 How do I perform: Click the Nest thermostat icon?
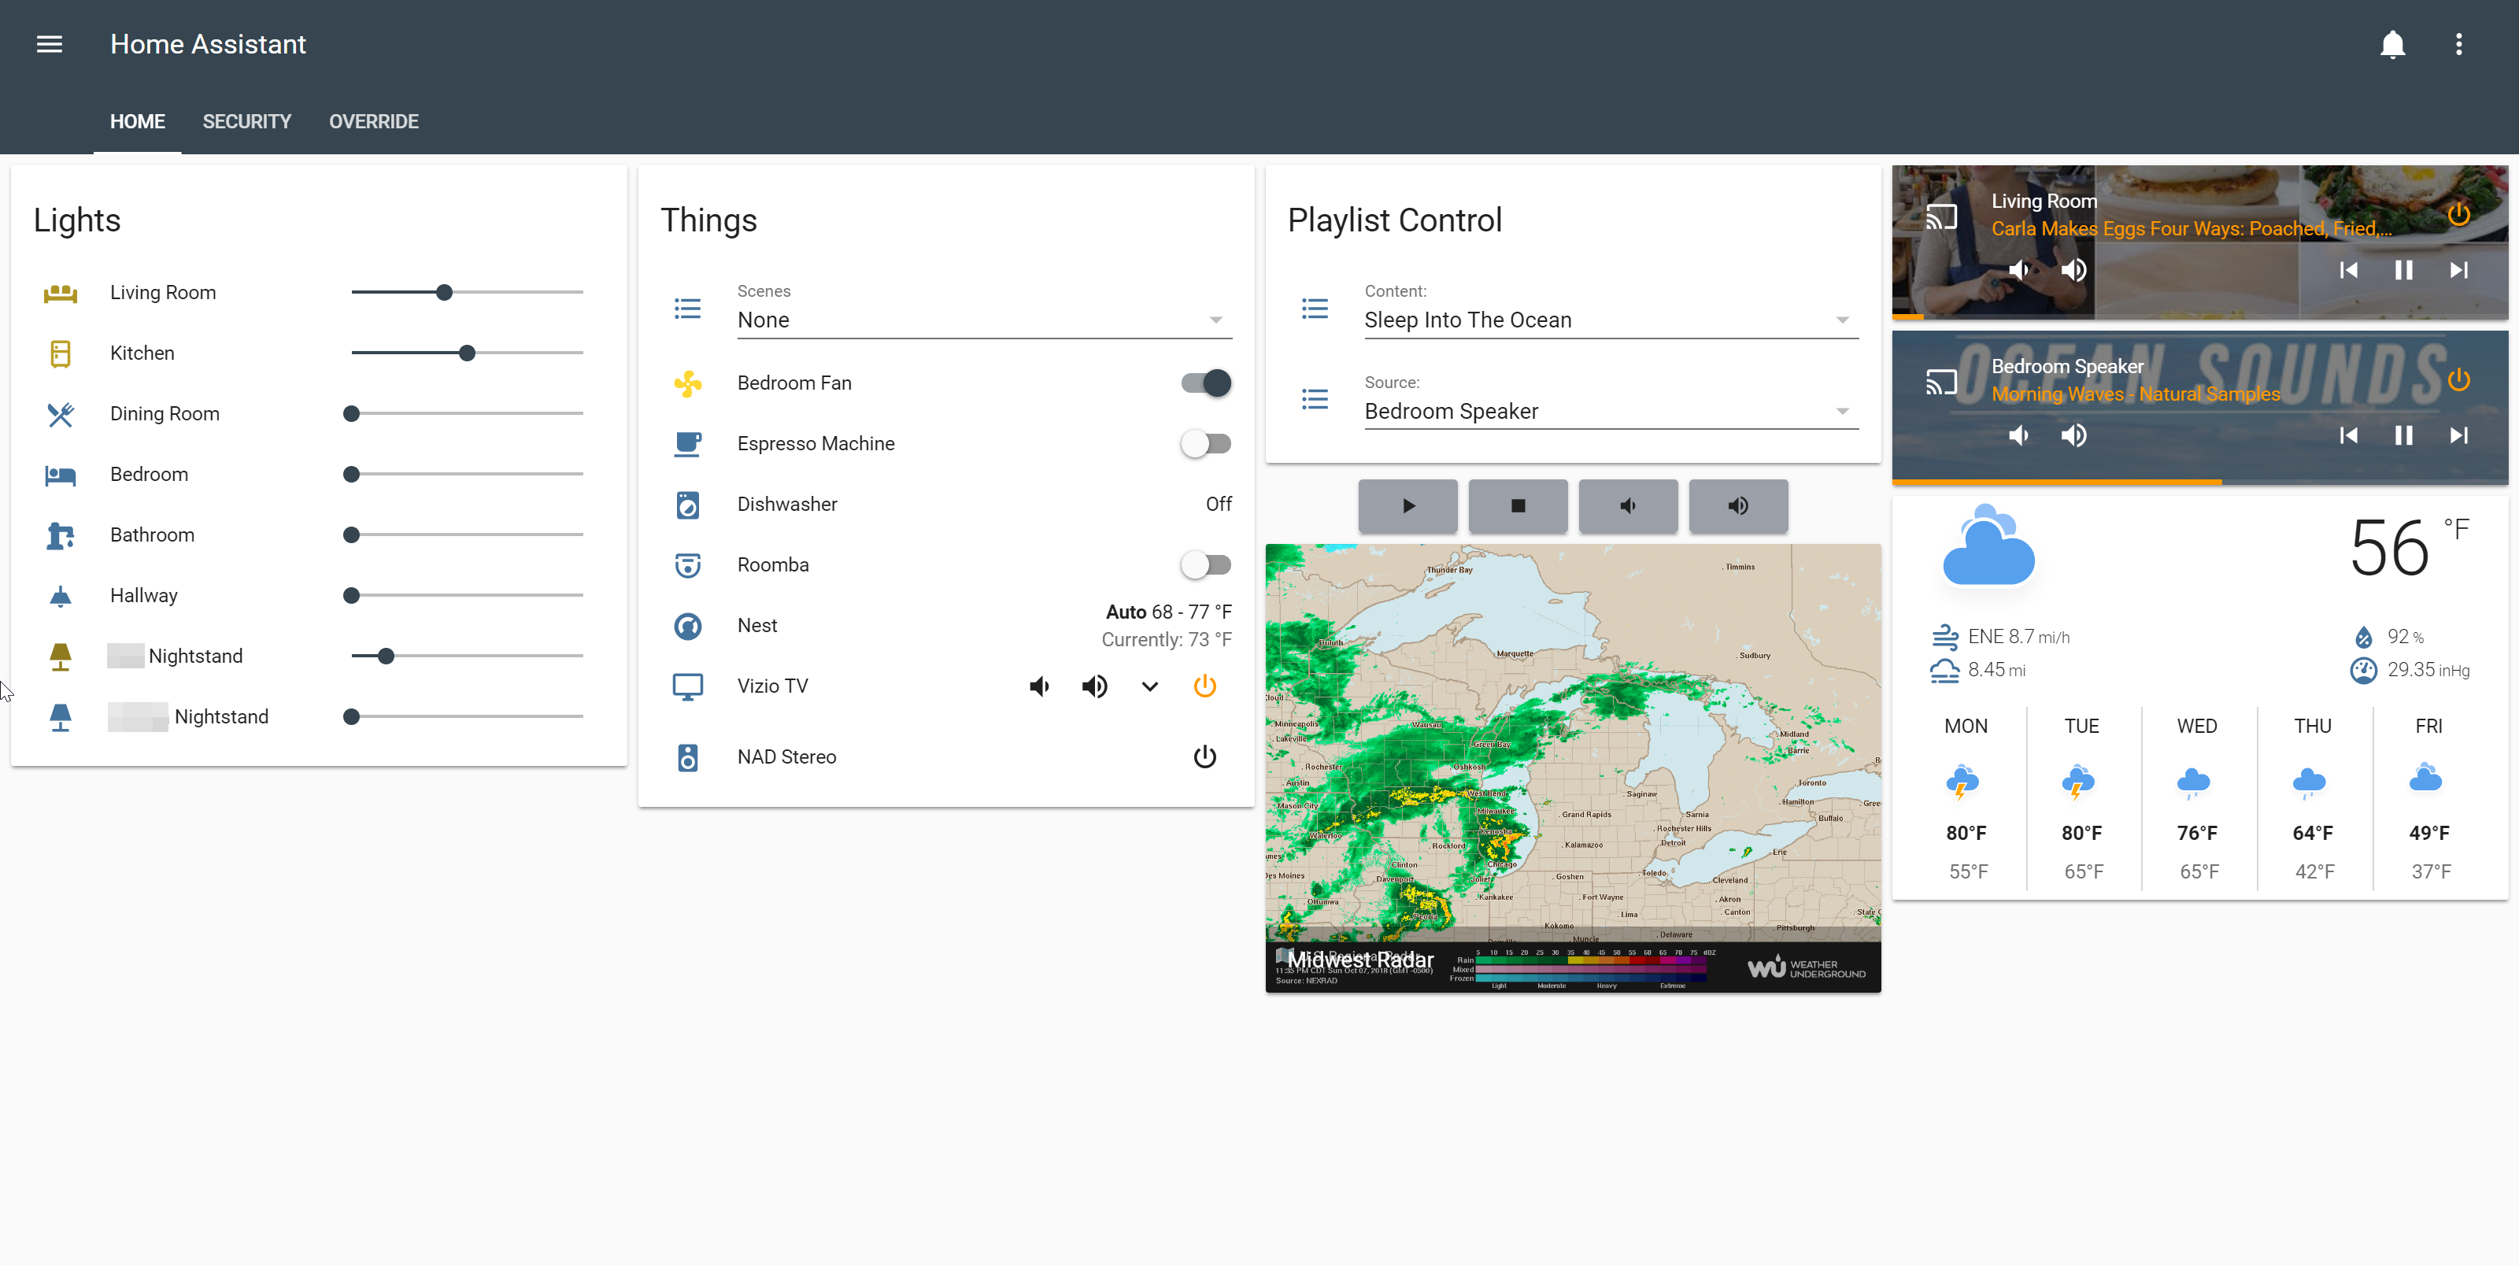pos(687,626)
